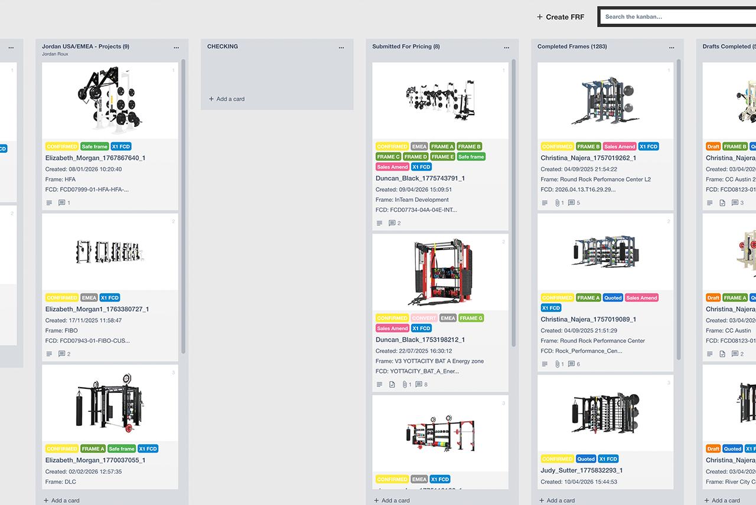The height and width of the screenshot is (505, 756).
Task: Click red rack thumbnail of Duncan_Black_1753198212_1
Action: coord(440,272)
